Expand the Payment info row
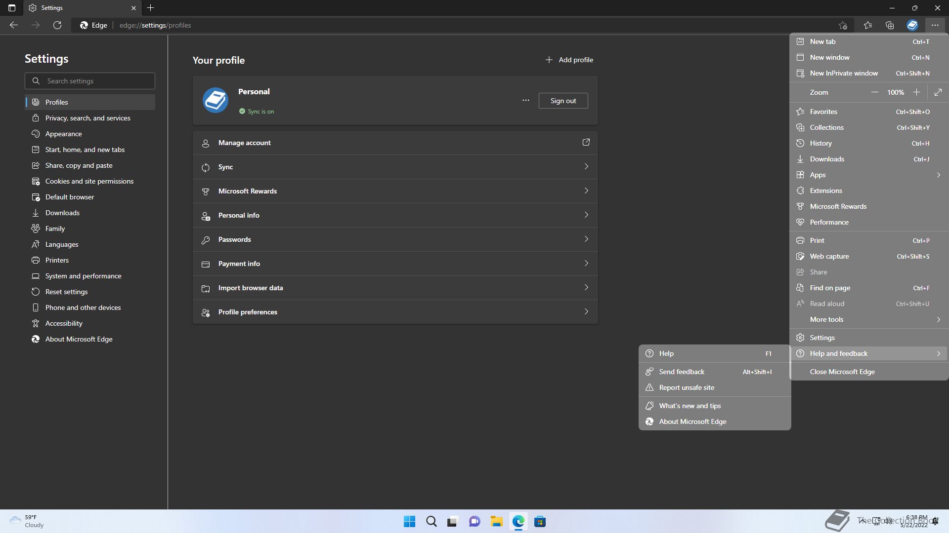This screenshot has width=949, height=533. click(x=395, y=264)
